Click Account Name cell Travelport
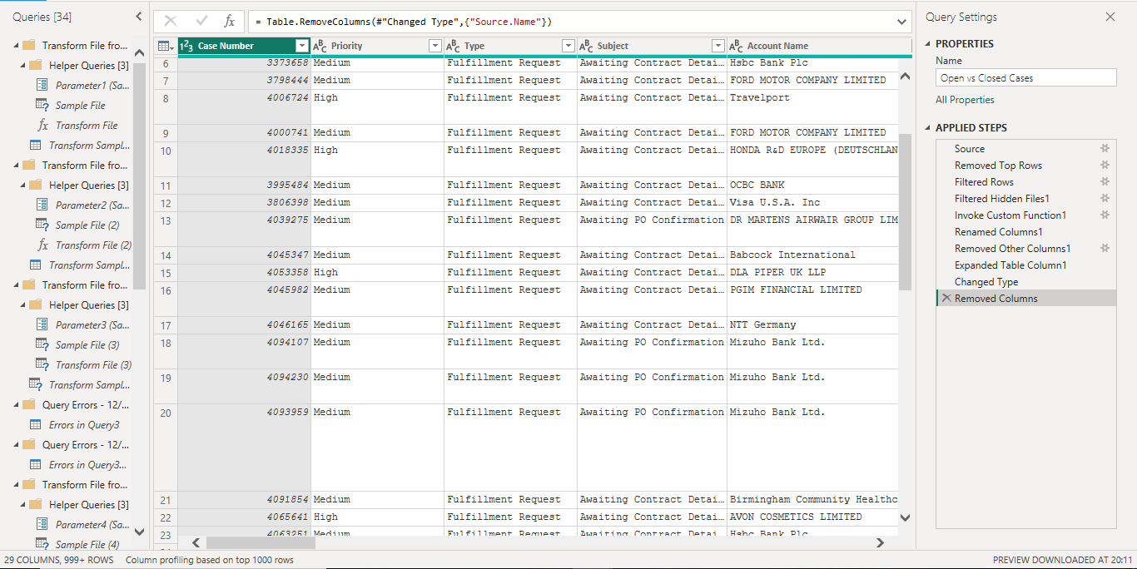Screen dimensions: 1137x569 pos(812,107)
